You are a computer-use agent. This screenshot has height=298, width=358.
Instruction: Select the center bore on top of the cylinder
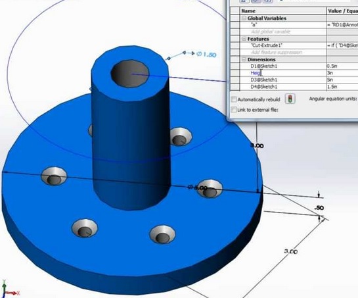[129, 74]
